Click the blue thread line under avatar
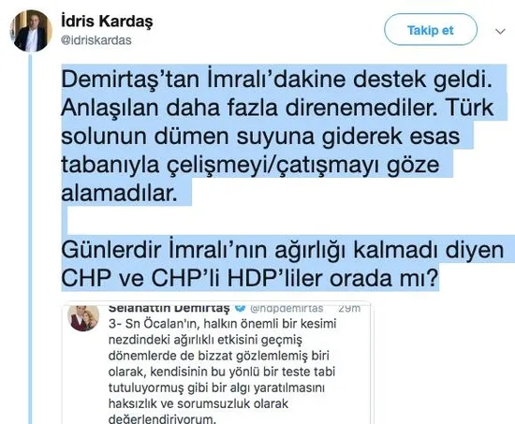 [31, 239]
